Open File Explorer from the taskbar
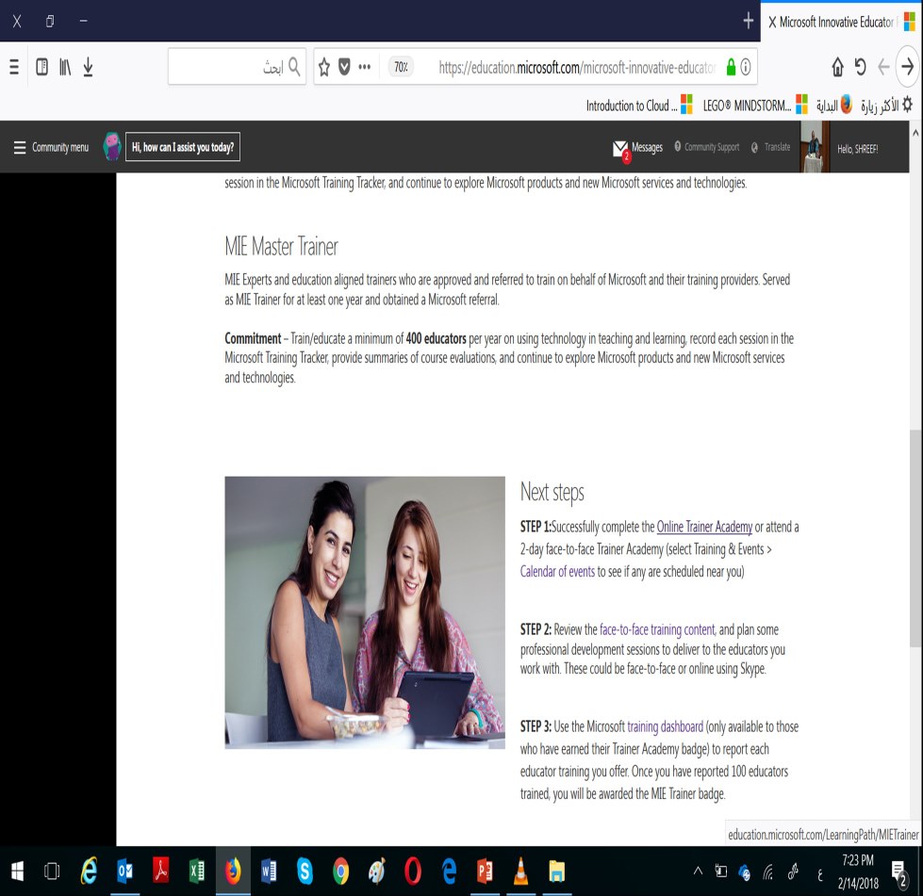Screen dimensions: 923x896 [x=557, y=872]
